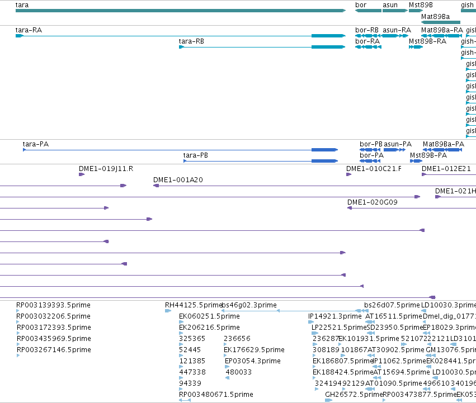Click the RH44125.5prime EST label
This screenshot has width=476, height=403.
[194, 305]
